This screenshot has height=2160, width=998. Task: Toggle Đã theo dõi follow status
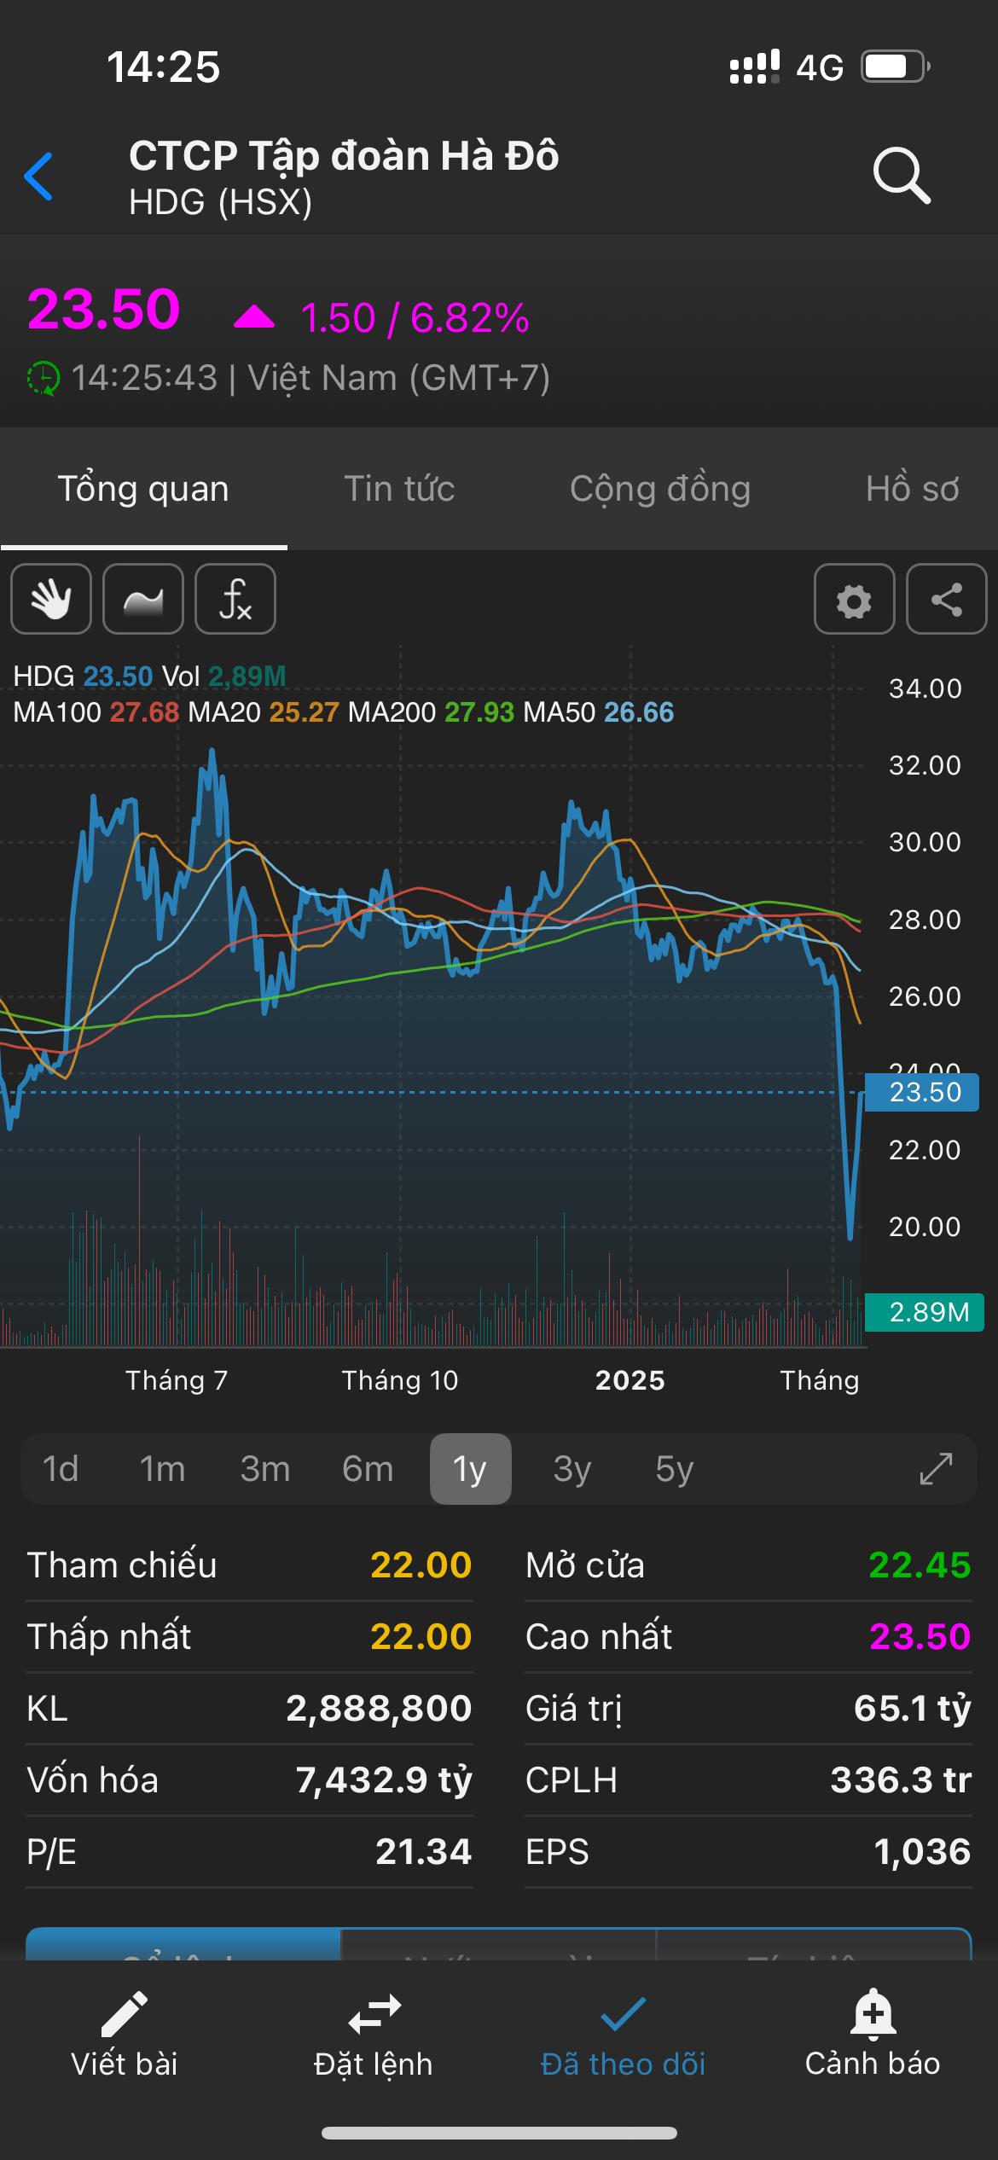pyautogui.click(x=624, y=2034)
